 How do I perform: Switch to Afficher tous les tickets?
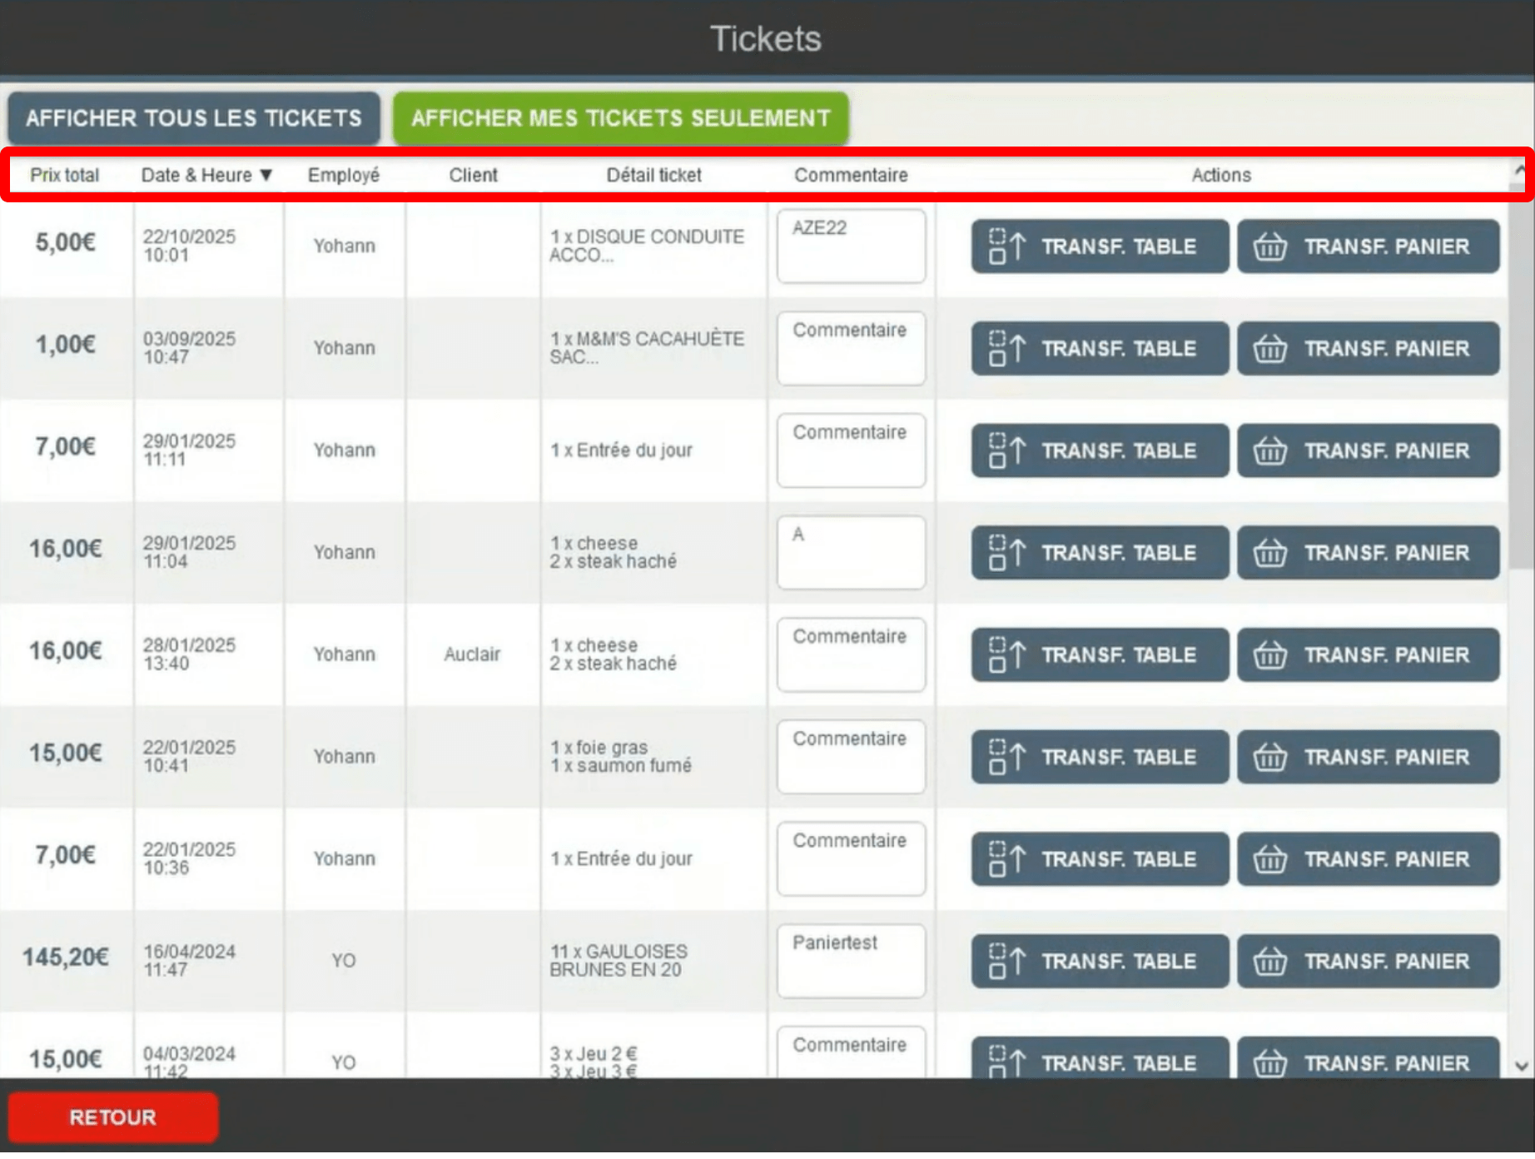click(193, 118)
